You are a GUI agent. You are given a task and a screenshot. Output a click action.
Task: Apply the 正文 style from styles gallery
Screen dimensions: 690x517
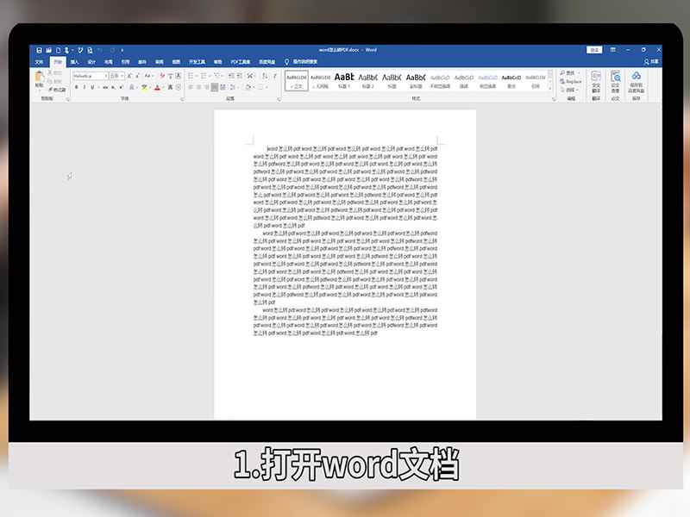(x=298, y=81)
